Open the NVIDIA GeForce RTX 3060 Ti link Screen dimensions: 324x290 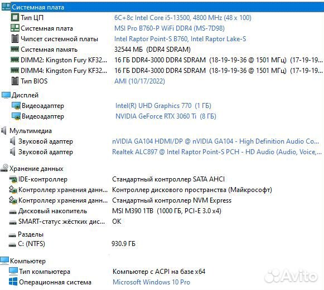point(166,116)
